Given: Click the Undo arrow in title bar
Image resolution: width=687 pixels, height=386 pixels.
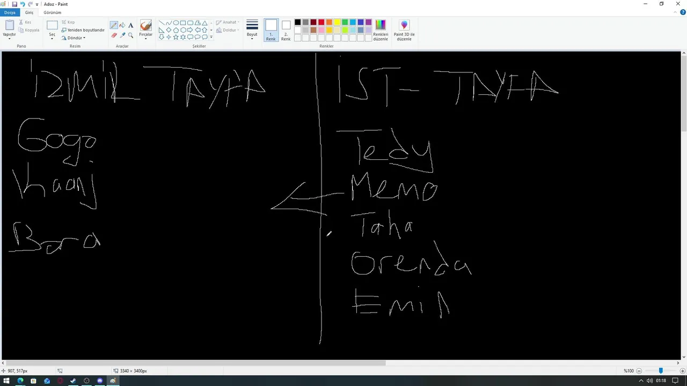Looking at the screenshot, I should [x=22, y=4].
